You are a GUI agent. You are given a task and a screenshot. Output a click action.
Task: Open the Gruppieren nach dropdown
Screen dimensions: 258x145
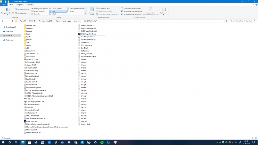(x=103, y=8)
